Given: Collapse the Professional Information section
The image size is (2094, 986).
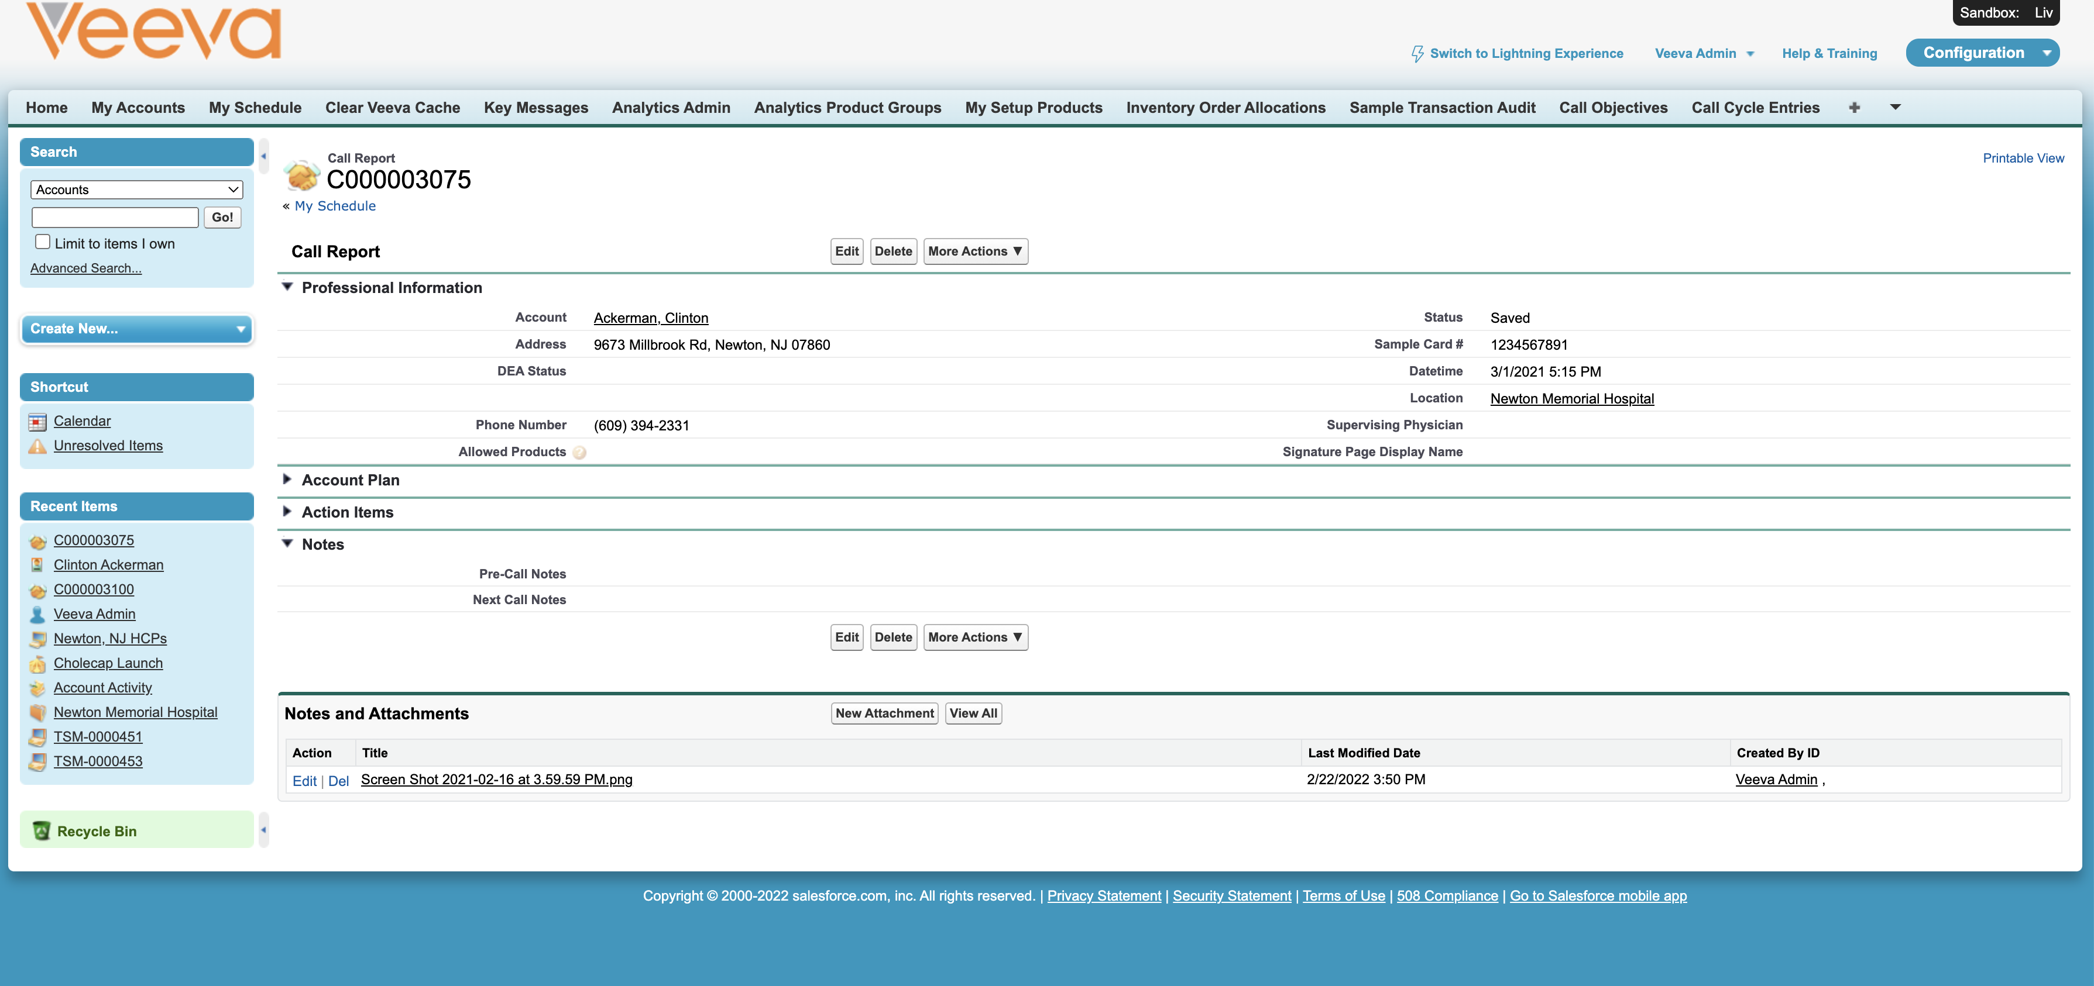Looking at the screenshot, I should (287, 288).
